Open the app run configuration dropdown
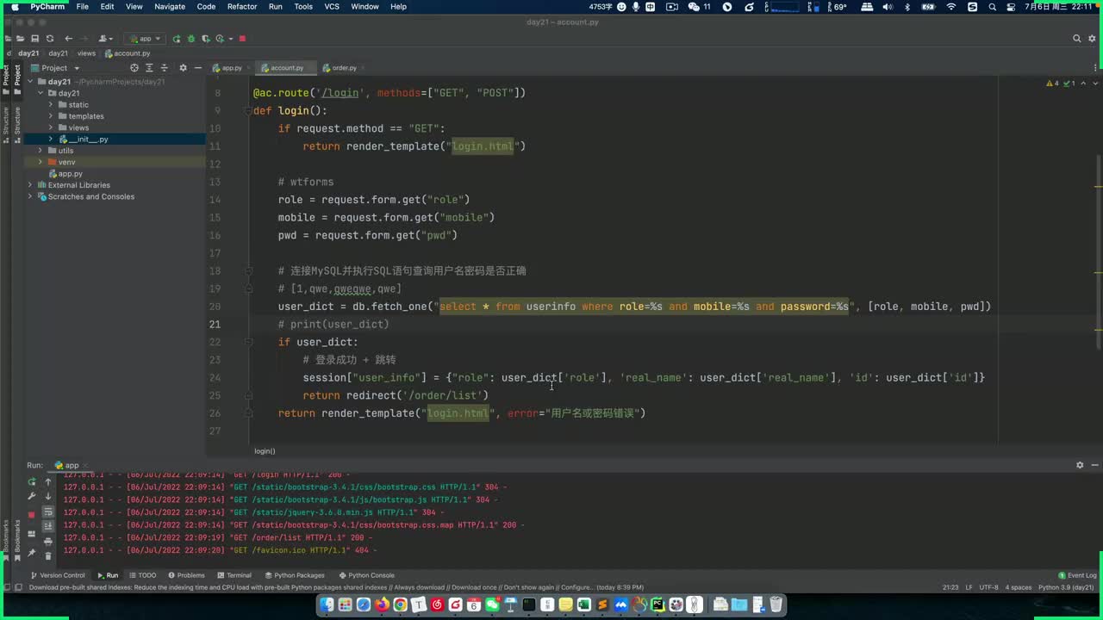This screenshot has height=620, width=1103. coord(145,39)
